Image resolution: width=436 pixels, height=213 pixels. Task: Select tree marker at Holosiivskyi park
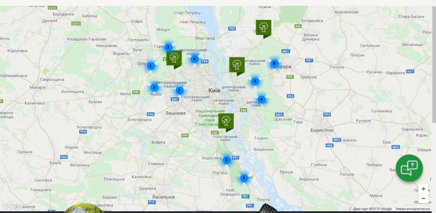pos(226,122)
